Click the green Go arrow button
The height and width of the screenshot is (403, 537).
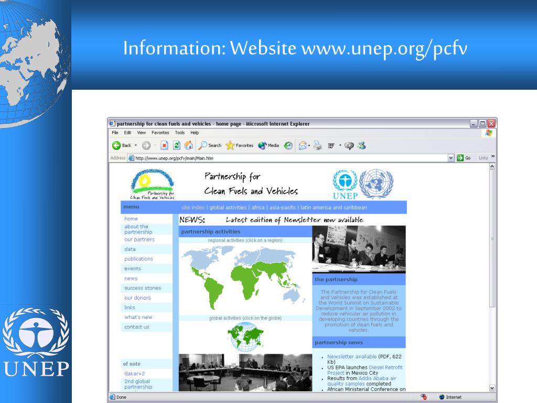coord(460,158)
